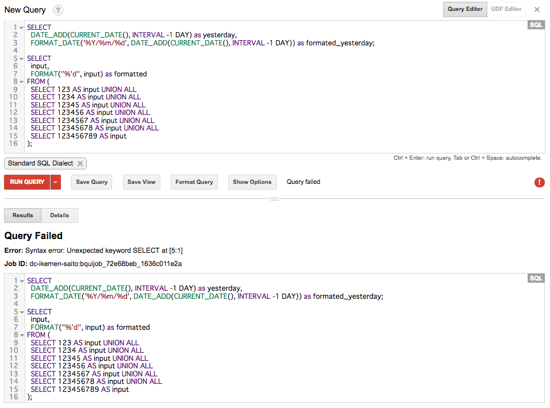Remove the Standard SQL Dialect tag
550x408 pixels.
tap(80, 163)
